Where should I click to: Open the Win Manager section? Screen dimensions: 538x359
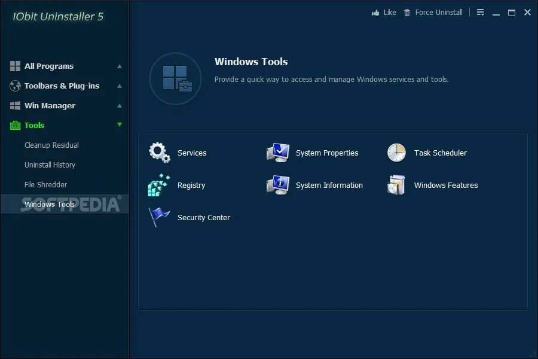(50, 106)
